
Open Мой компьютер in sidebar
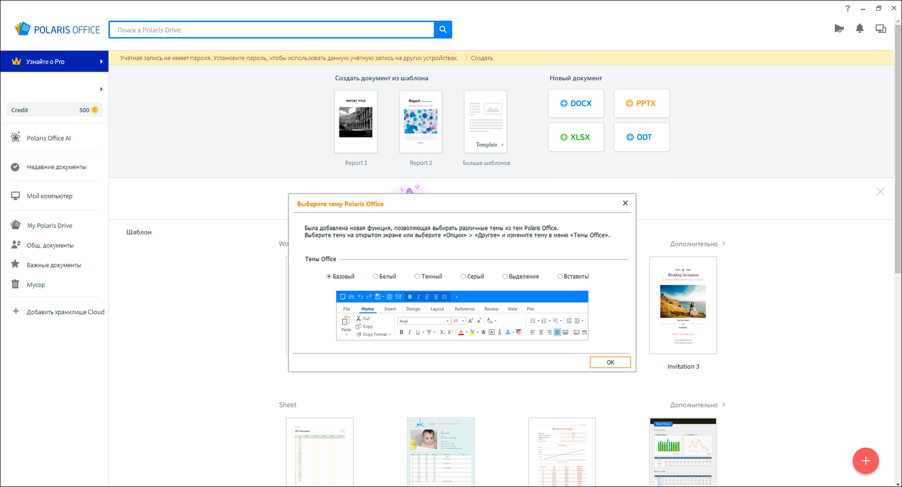[50, 196]
